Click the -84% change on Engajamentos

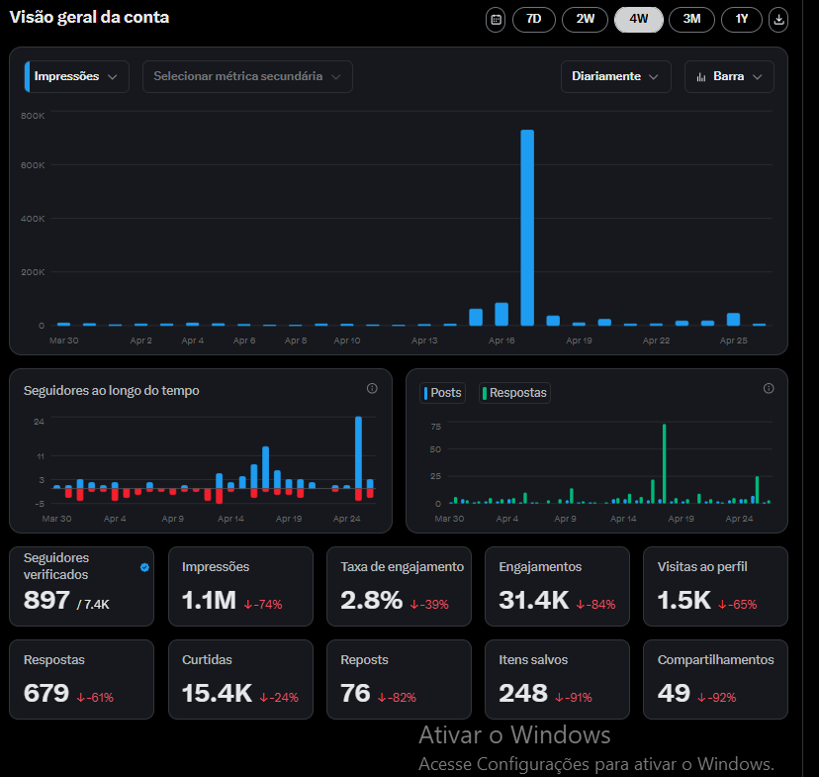click(596, 605)
